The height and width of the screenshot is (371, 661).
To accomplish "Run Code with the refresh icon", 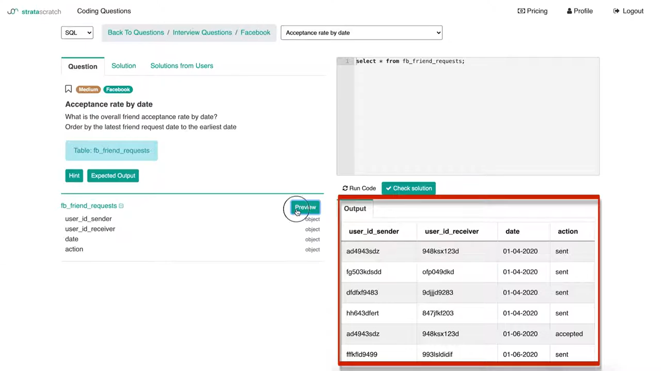I will click(x=359, y=188).
